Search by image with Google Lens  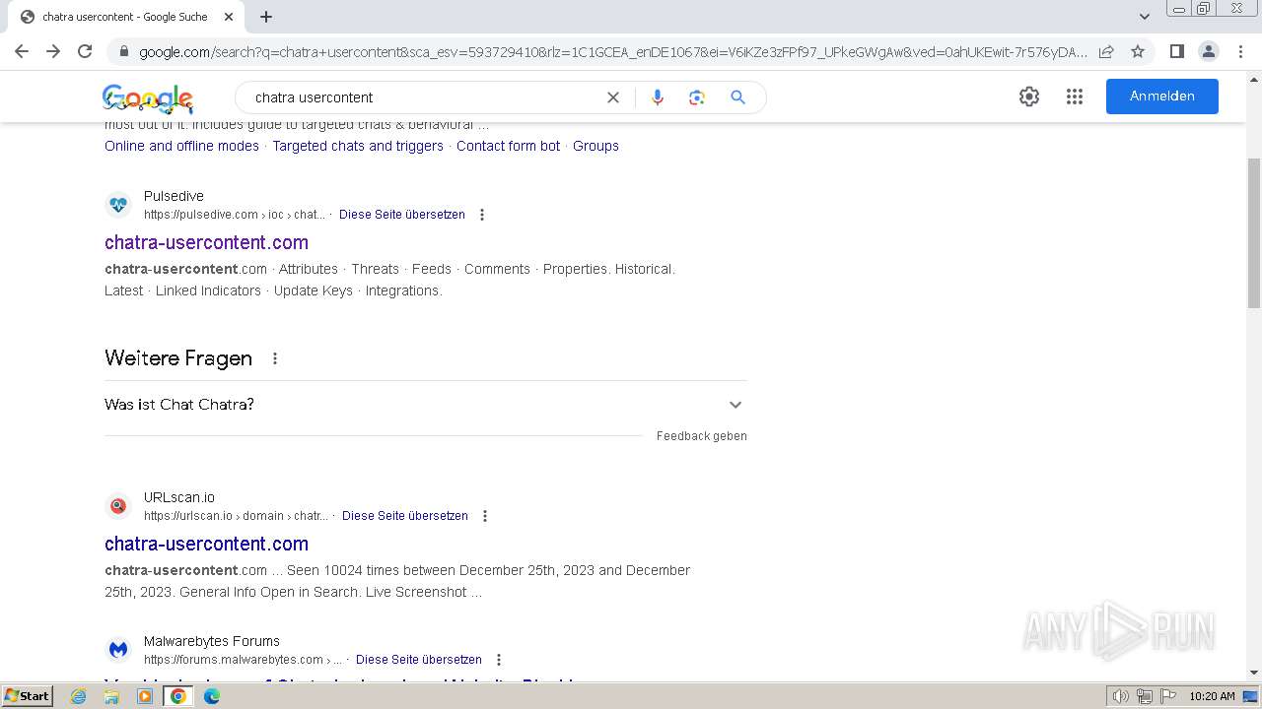click(697, 97)
